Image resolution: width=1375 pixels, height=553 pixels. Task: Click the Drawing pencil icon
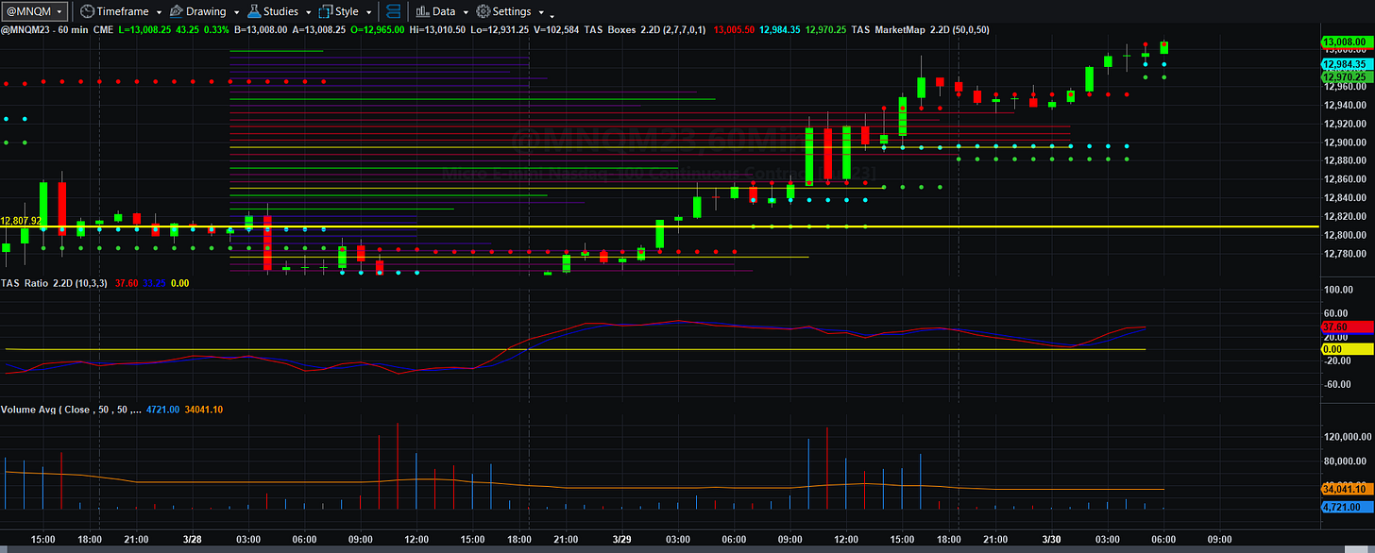pos(178,11)
